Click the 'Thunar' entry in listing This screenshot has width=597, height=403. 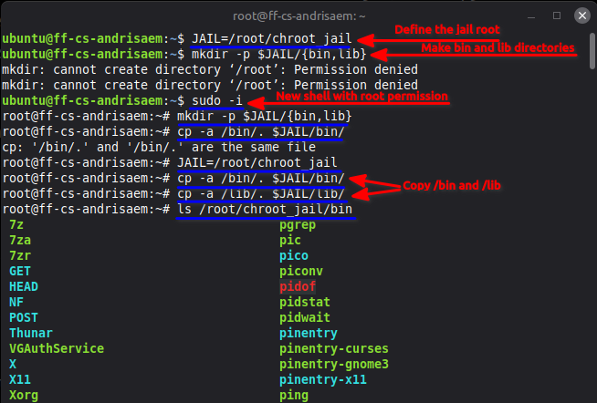click(31, 333)
